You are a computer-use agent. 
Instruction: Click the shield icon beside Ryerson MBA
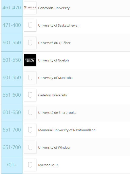[30, 165]
